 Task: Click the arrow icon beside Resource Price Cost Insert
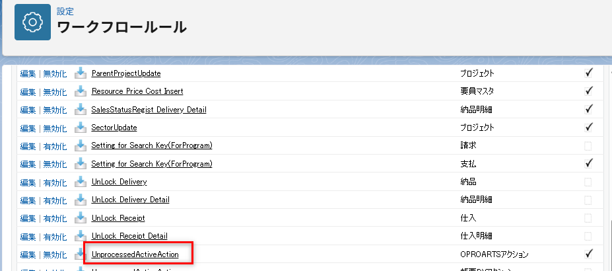point(81,91)
